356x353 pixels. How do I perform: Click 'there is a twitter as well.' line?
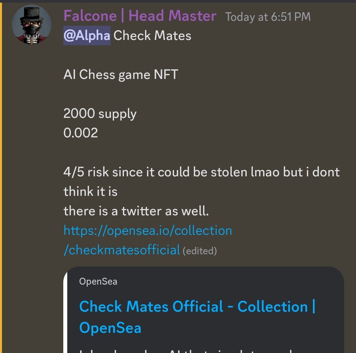136,211
